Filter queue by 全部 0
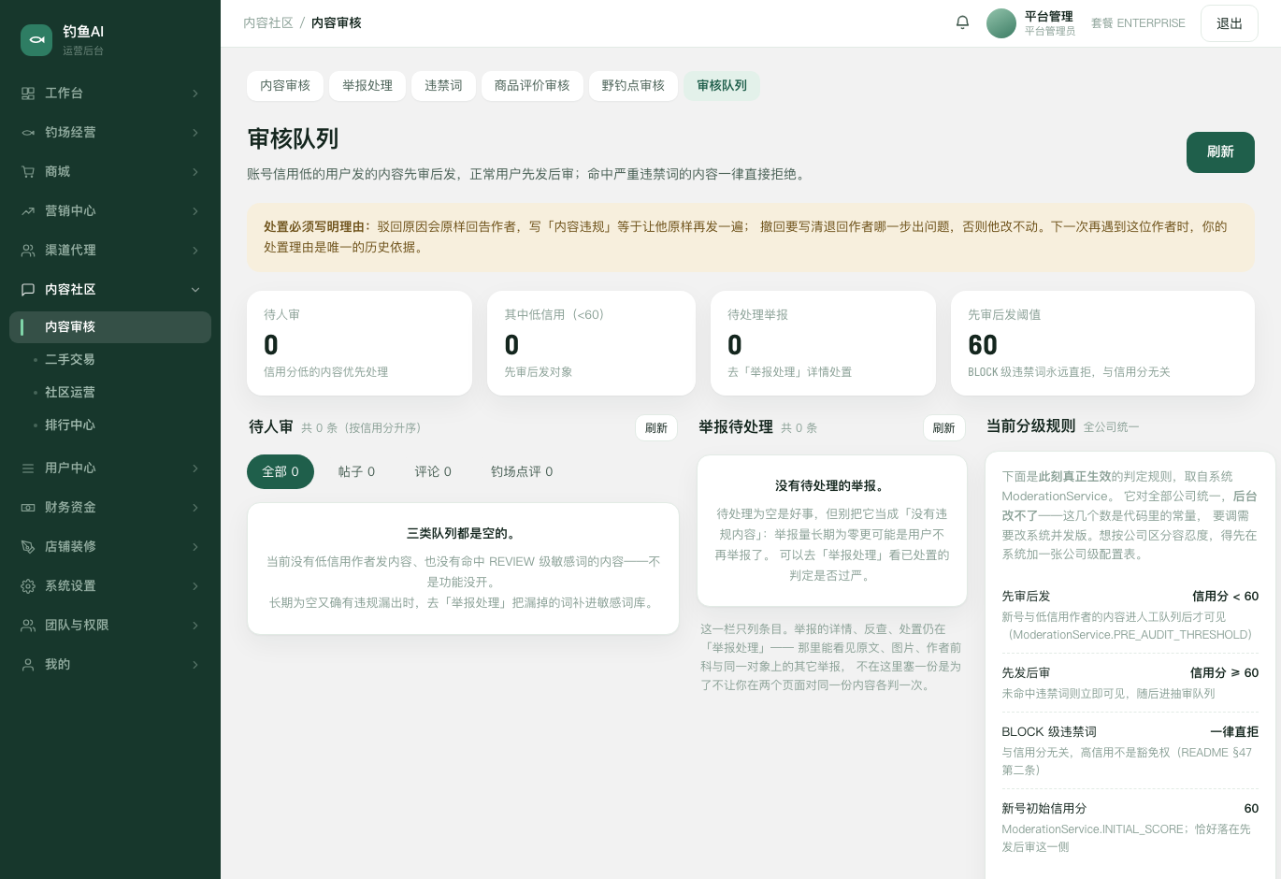This screenshot has width=1281, height=879. point(281,472)
